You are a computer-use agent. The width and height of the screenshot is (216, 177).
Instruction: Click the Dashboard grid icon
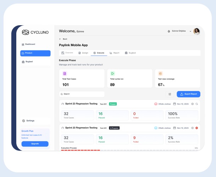point(23,44)
